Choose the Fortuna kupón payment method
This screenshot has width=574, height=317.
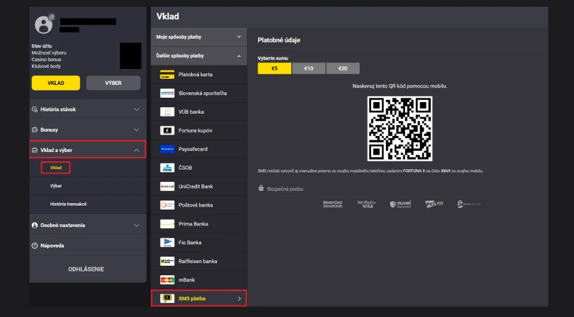pyautogui.click(x=199, y=130)
